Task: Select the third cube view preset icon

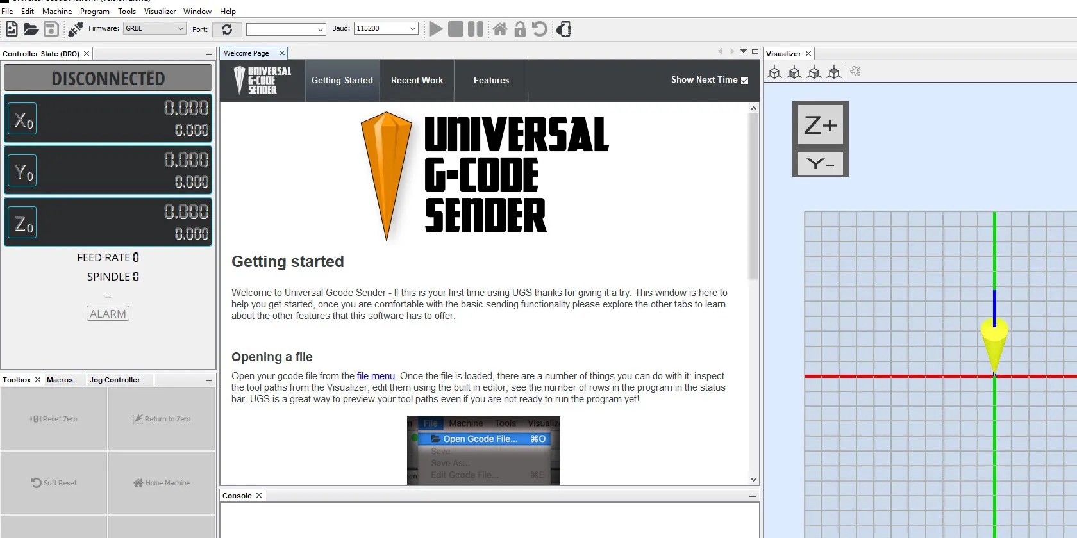Action: [x=814, y=72]
